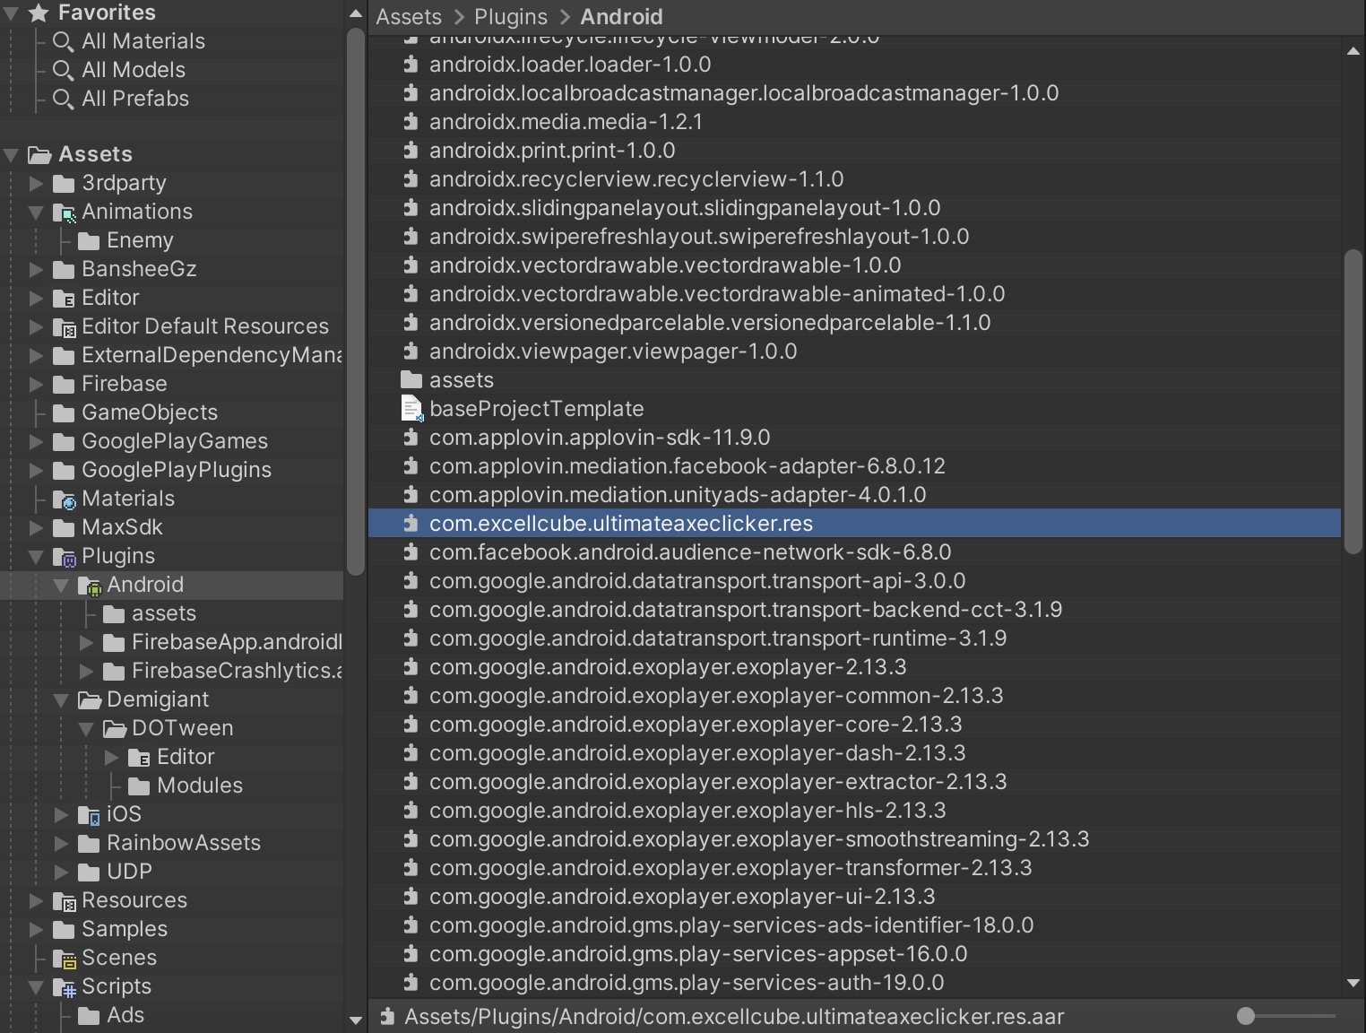The image size is (1366, 1033).
Task: Expand the FirebaseApp.androidlib folder
Action: point(86,642)
